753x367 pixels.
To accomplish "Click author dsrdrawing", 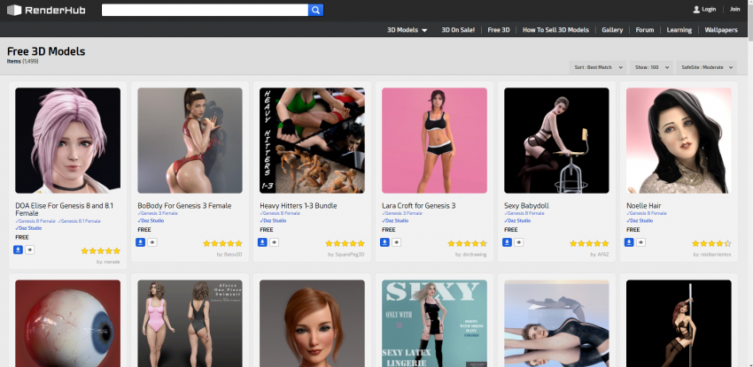I will [x=470, y=255].
